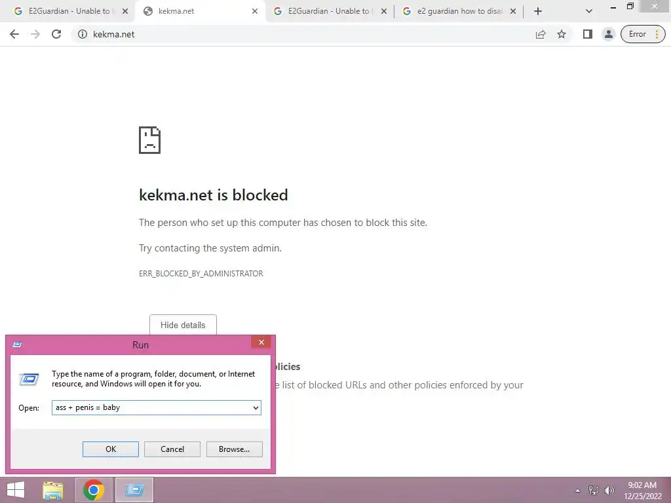Viewport: 671px width, 503px height.
Task: Minimize the Chrome window
Action: 613,7
